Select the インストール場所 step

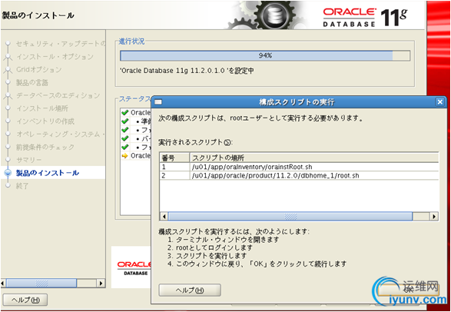point(42,108)
